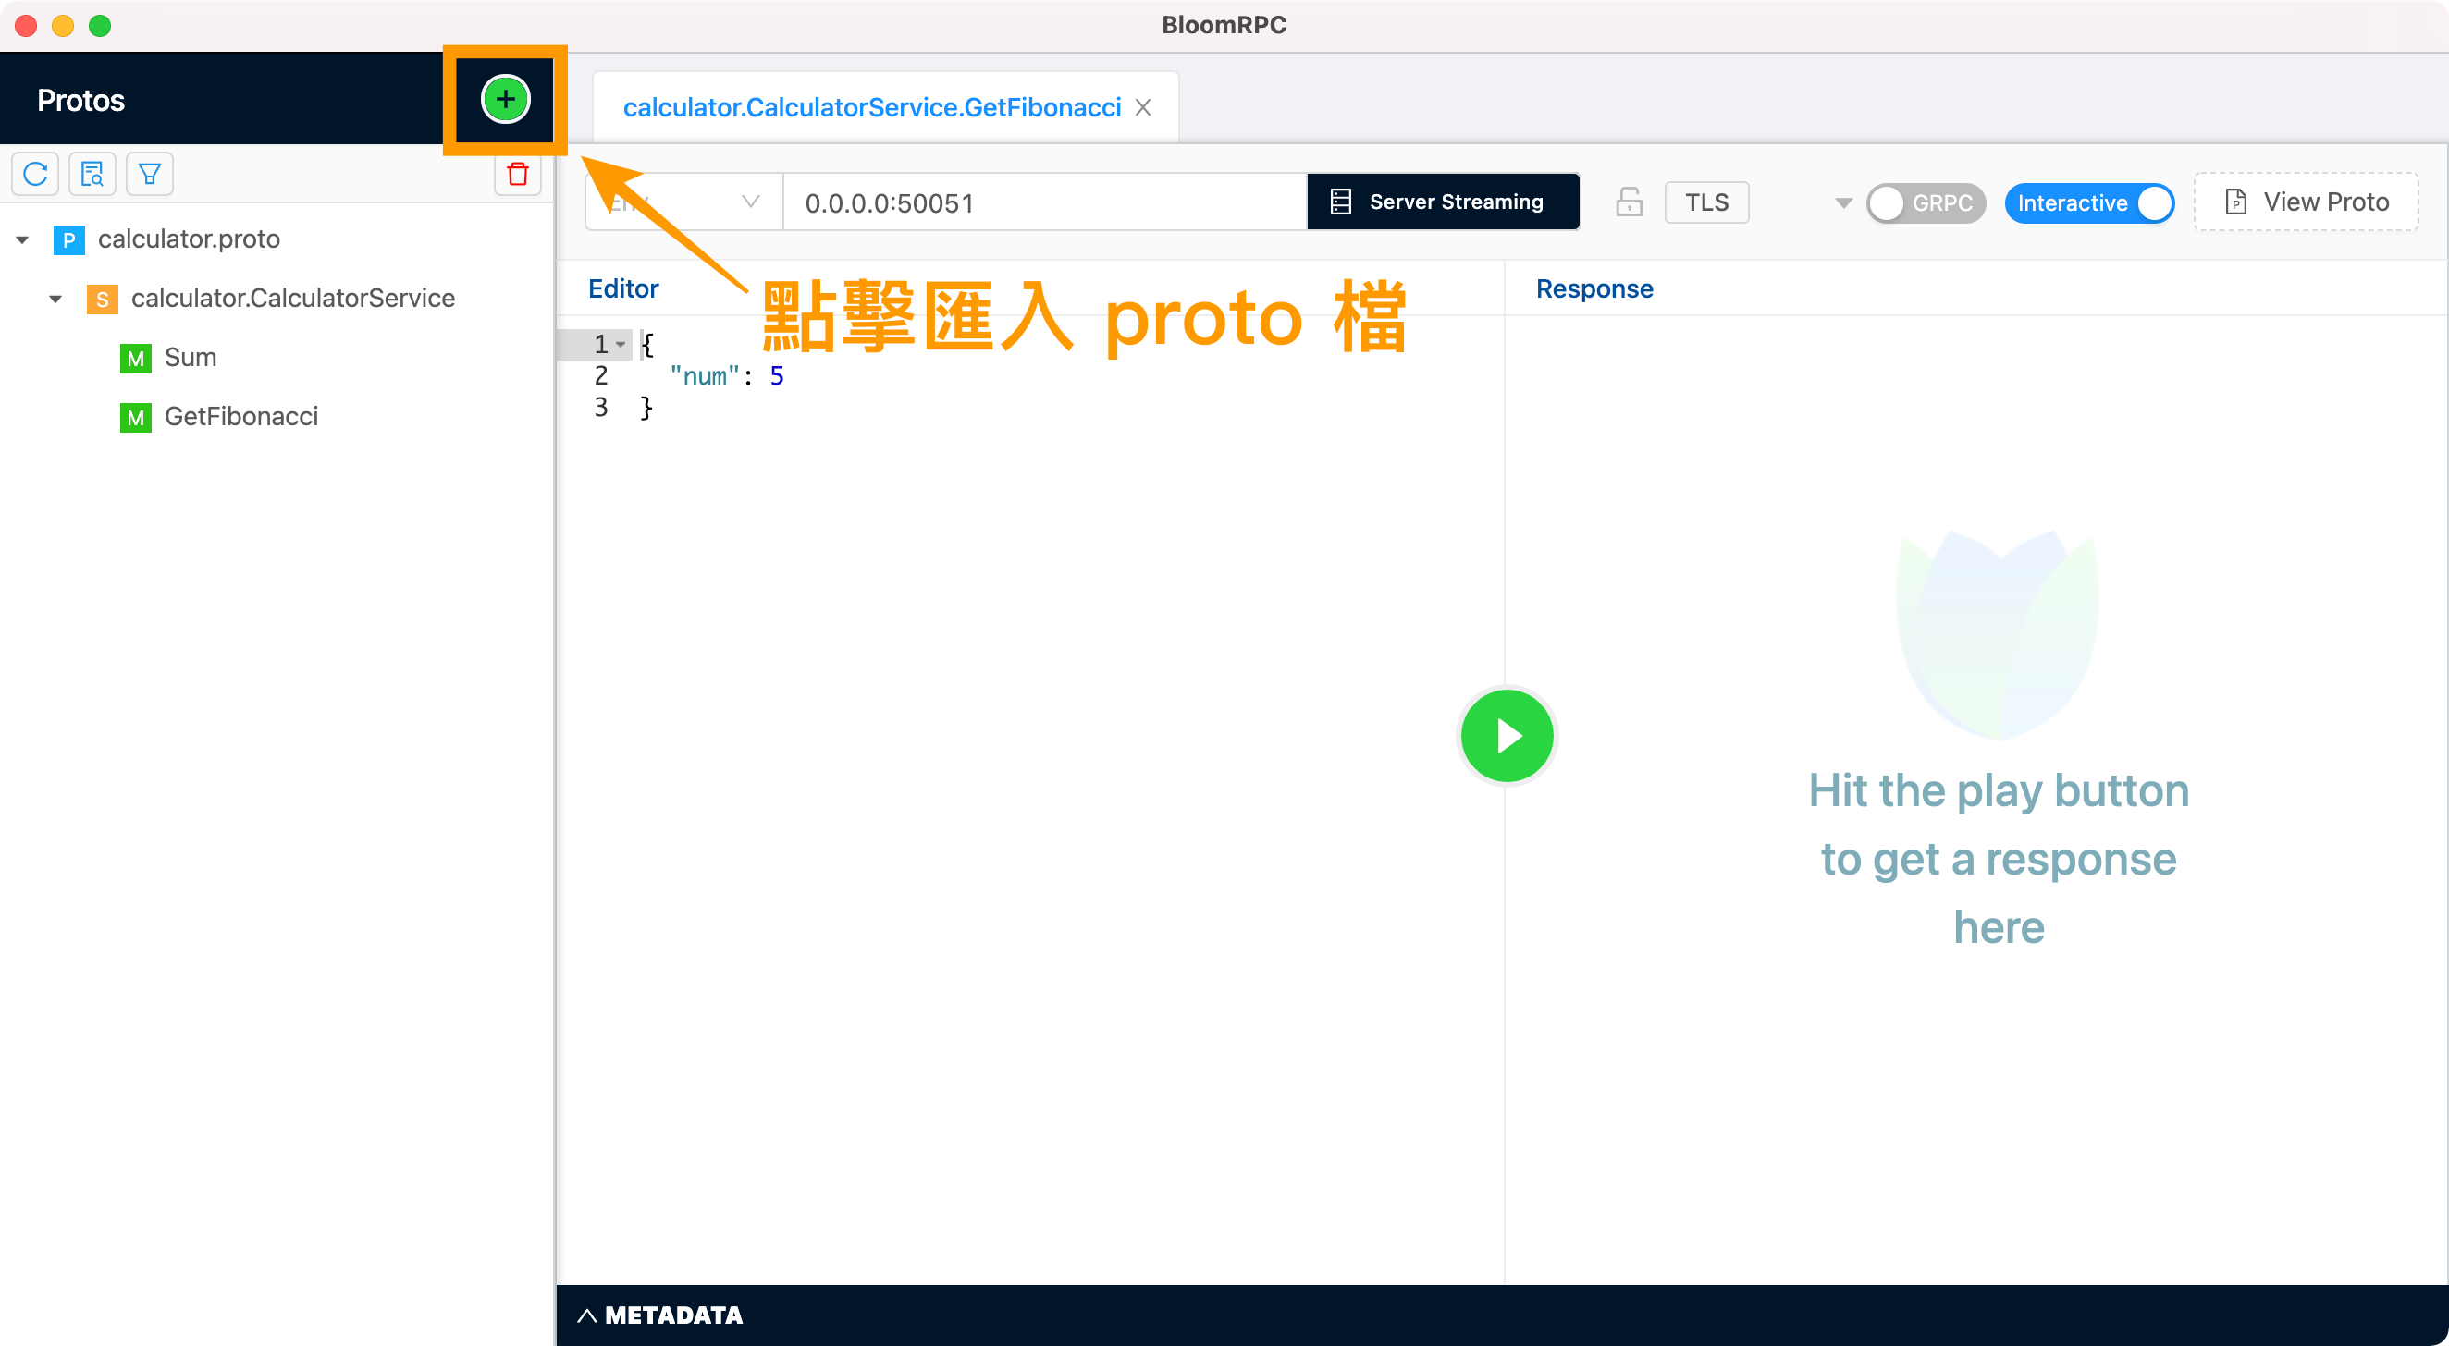2449x1346 pixels.
Task: Click the import paths search icon
Action: tap(92, 174)
